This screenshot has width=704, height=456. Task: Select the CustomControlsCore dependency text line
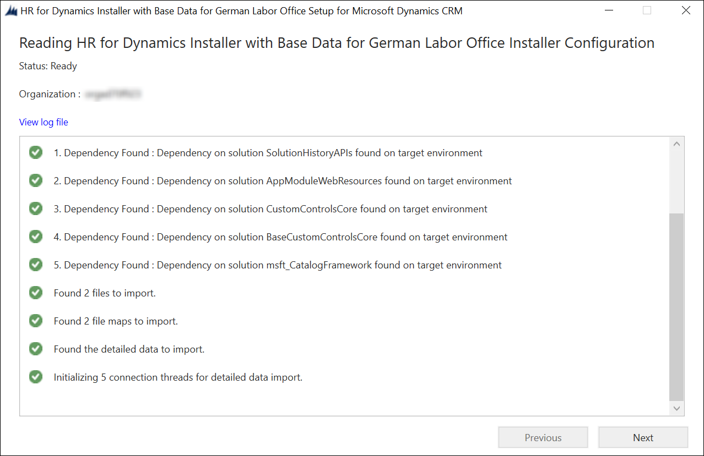coord(270,209)
